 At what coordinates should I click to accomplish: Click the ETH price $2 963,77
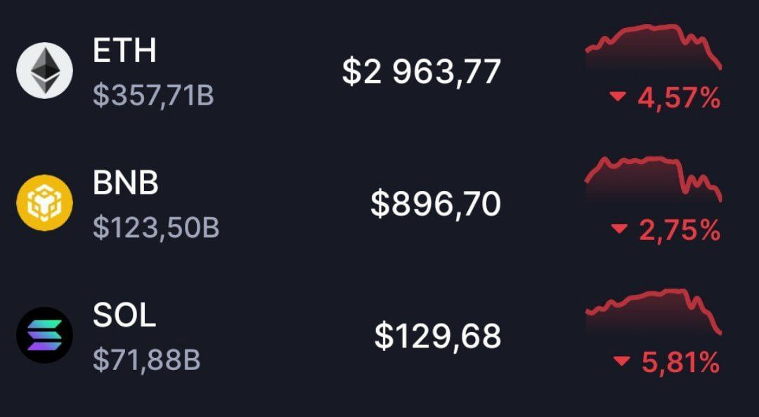[422, 72]
